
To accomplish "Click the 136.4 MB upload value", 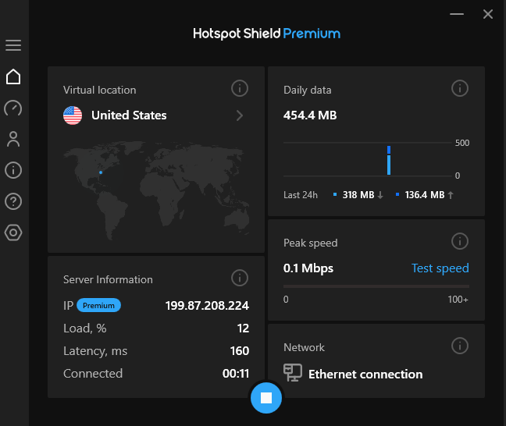I will [x=425, y=195].
